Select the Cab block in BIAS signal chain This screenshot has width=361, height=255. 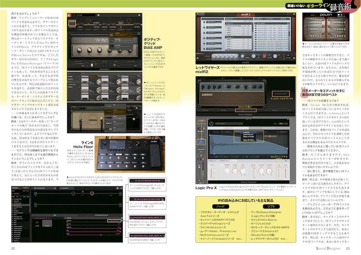point(121,23)
